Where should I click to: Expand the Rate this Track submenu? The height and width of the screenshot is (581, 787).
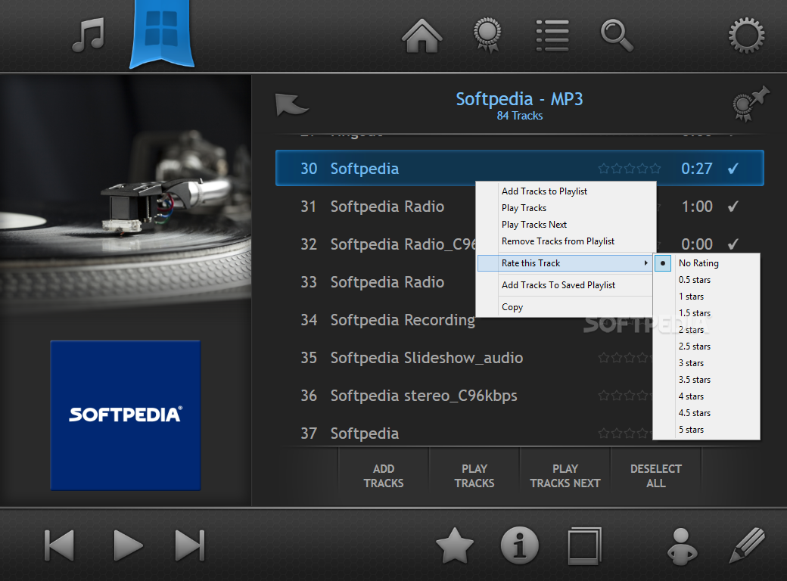[x=565, y=263]
